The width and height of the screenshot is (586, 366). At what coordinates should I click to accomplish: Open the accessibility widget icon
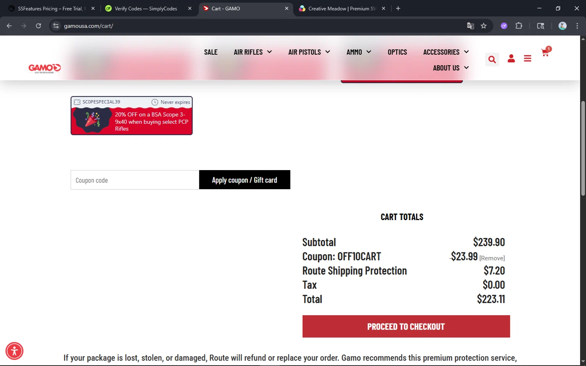coord(14,351)
